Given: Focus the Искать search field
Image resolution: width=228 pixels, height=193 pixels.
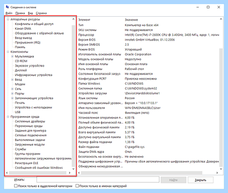Looking at the screenshot, I should [98, 179].
